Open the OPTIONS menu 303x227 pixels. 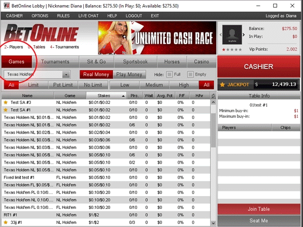[40, 16]
